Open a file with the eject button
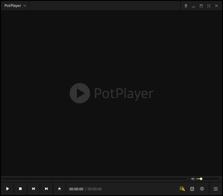The height and width of the screenshot is (196, 223). [x=59, y=189]
